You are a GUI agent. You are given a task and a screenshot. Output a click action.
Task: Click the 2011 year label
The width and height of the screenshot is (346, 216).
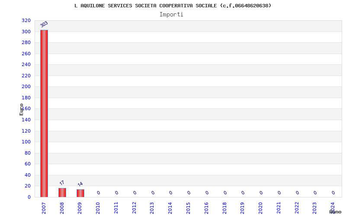(x=116, y=208)
